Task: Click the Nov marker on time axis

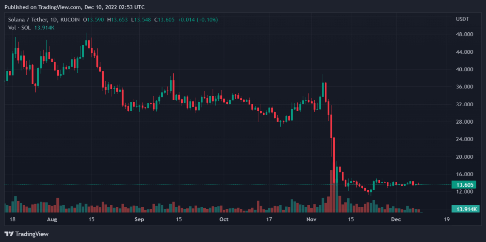Action: click(311, 219)
